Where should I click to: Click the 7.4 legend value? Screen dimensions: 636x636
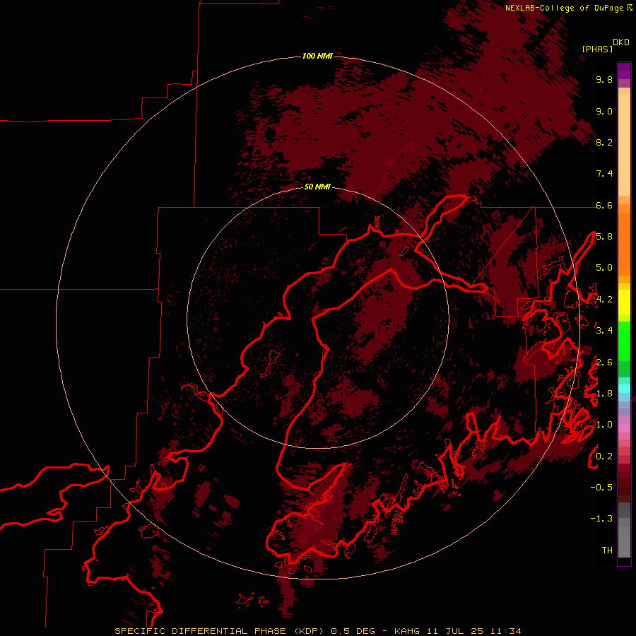coord(604,174)
